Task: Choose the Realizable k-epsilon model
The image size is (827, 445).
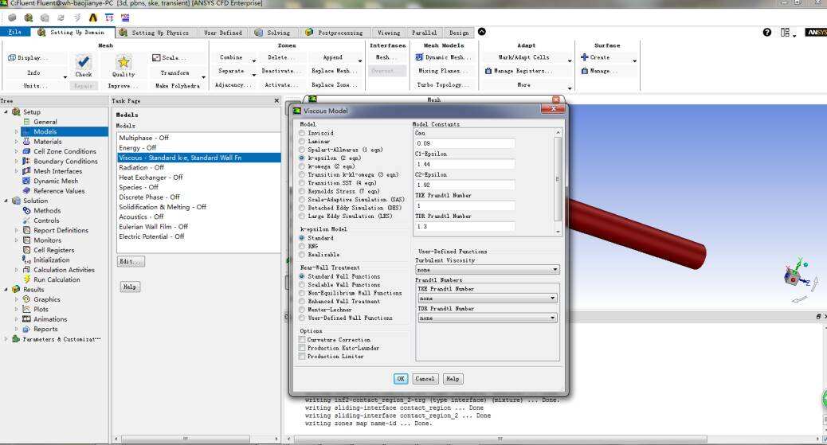Action: (302, 255)
